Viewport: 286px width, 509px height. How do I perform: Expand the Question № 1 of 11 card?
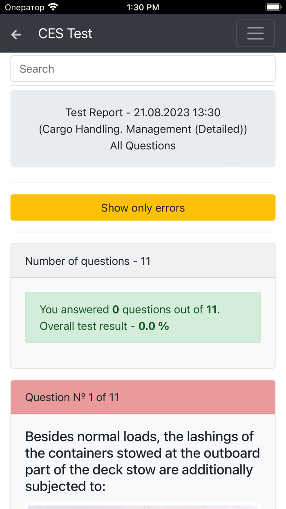[x=143, y=397]
